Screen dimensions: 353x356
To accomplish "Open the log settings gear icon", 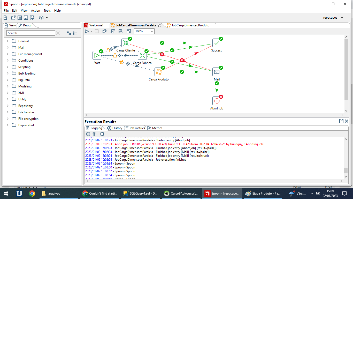I will point(102,134).
